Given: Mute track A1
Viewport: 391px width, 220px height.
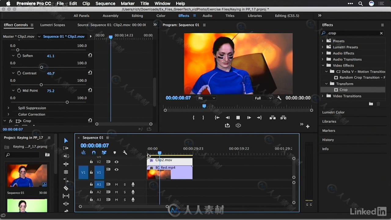Looking at the screenshot, I should (x=116, y=185).
